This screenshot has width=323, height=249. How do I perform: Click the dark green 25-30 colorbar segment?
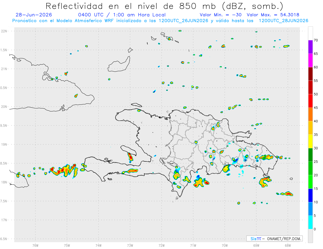click(310, 155)
